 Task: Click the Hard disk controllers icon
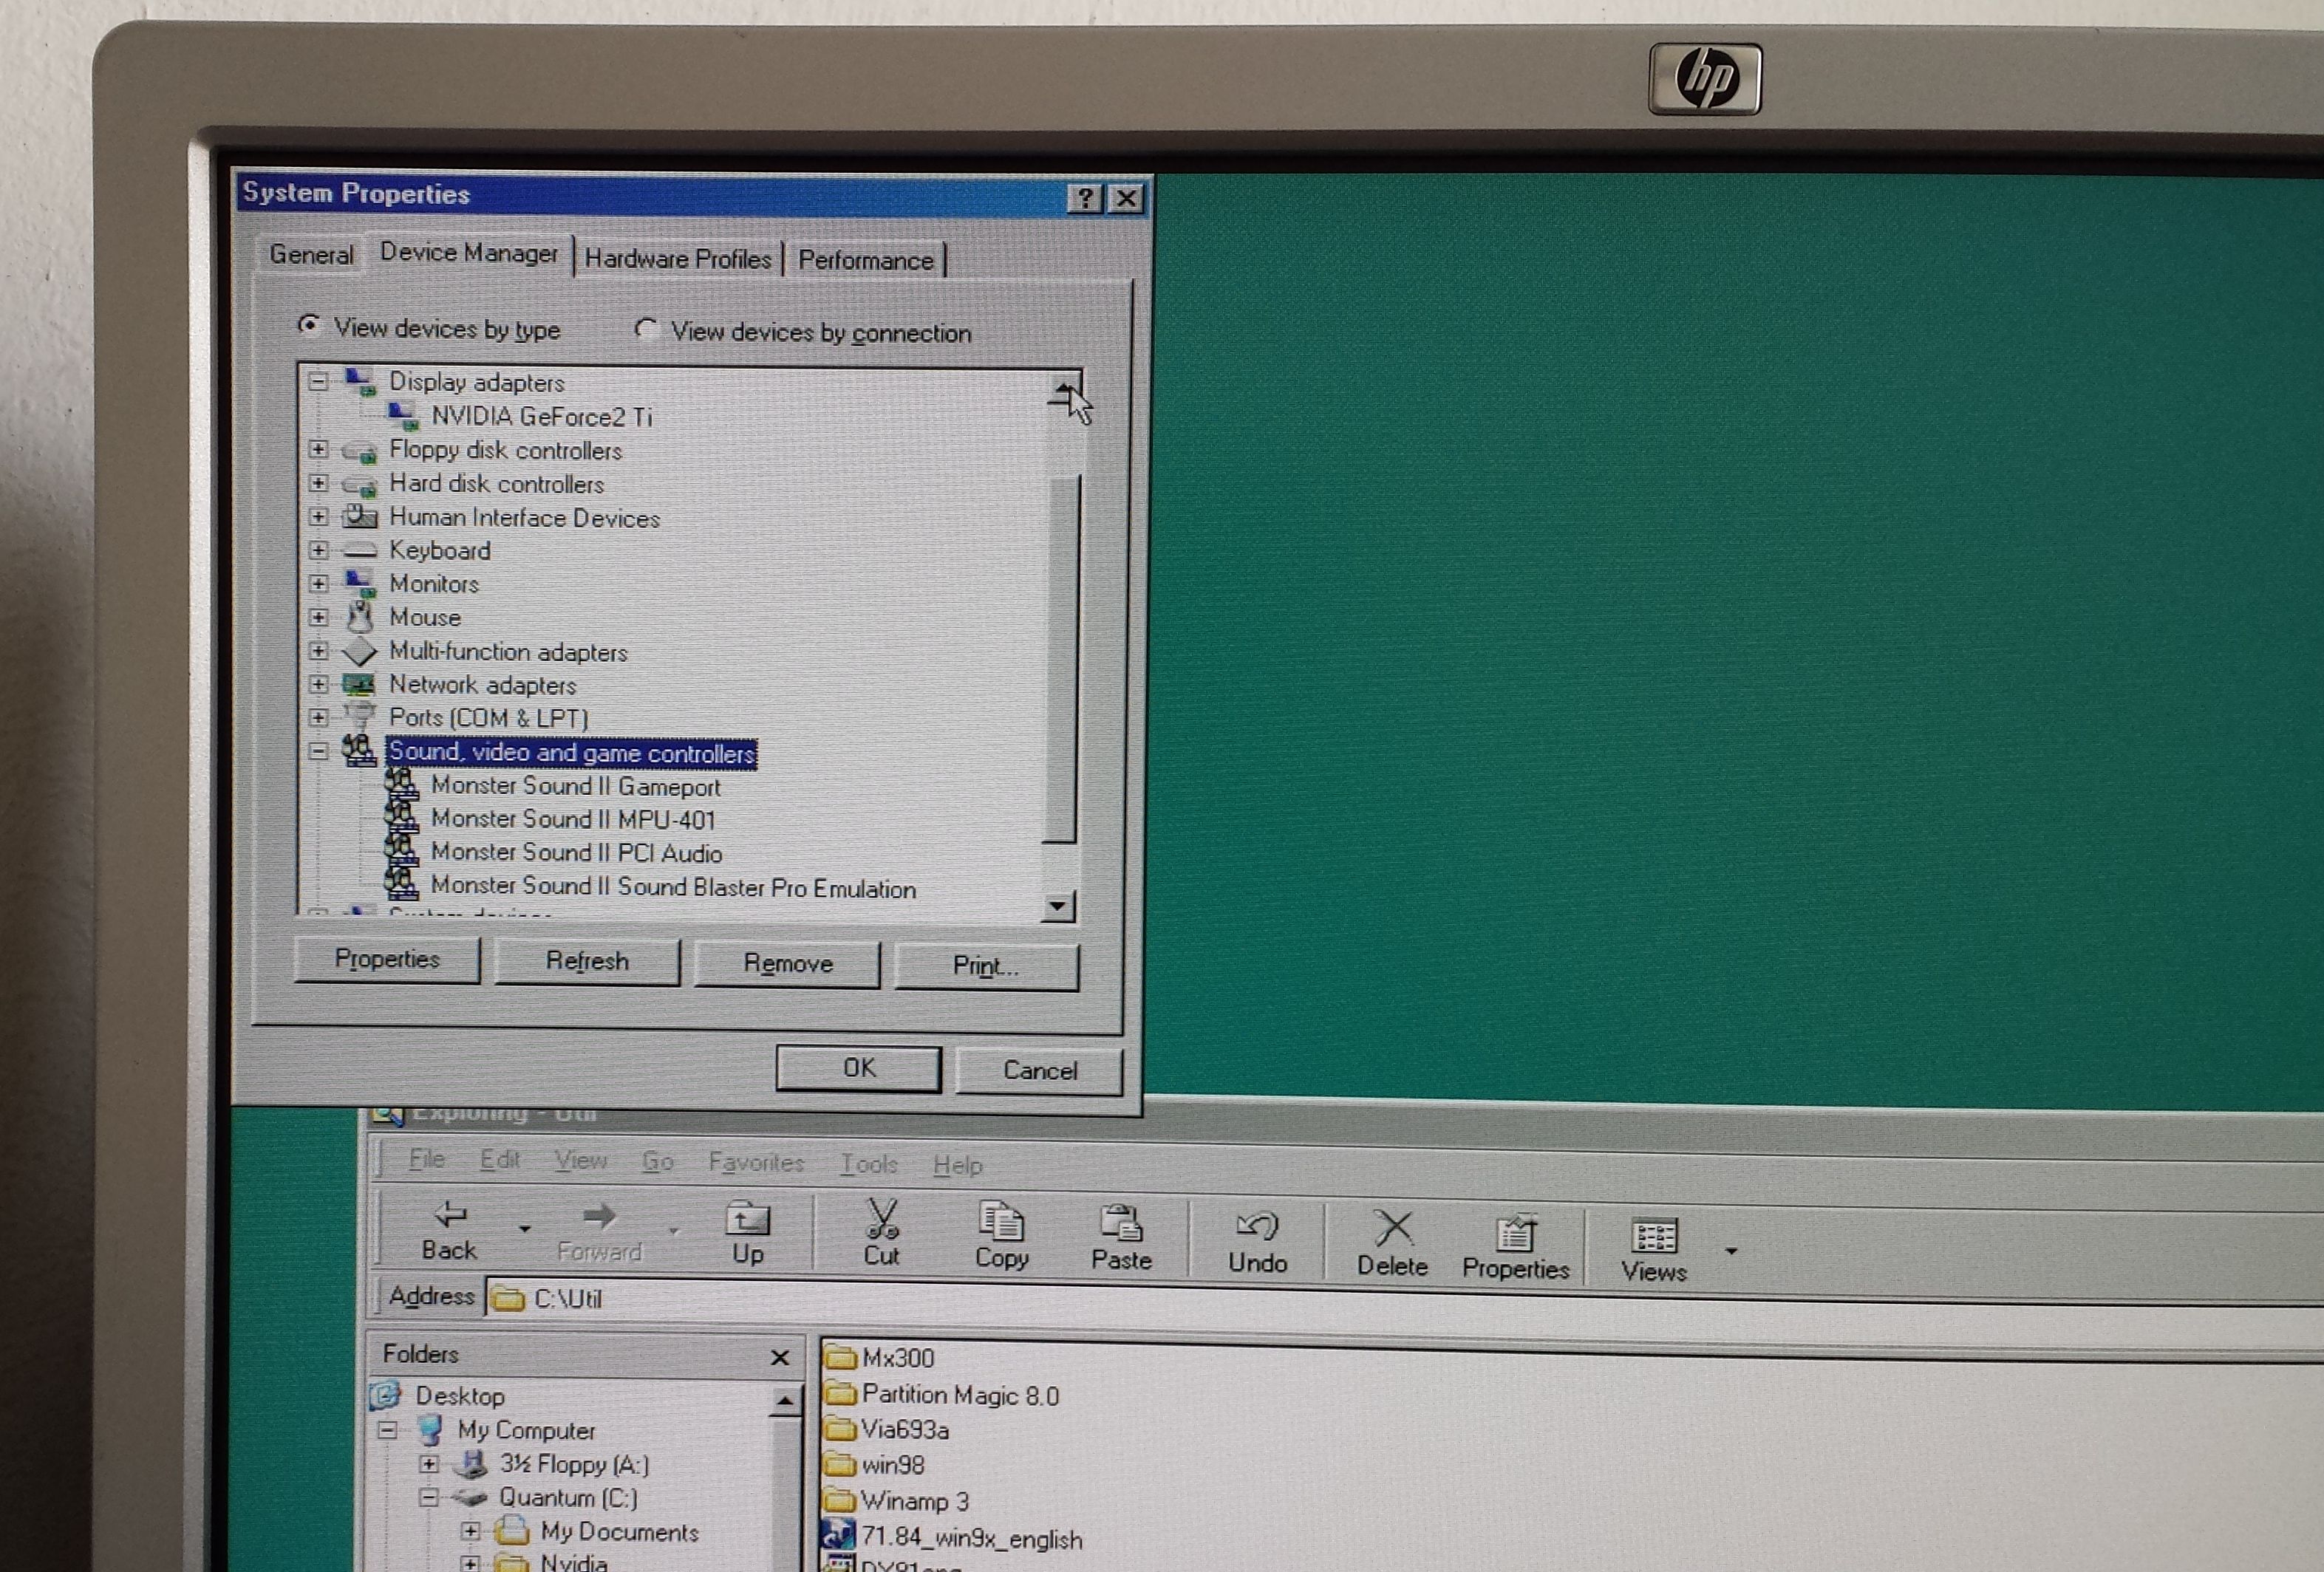click(360, 485)
